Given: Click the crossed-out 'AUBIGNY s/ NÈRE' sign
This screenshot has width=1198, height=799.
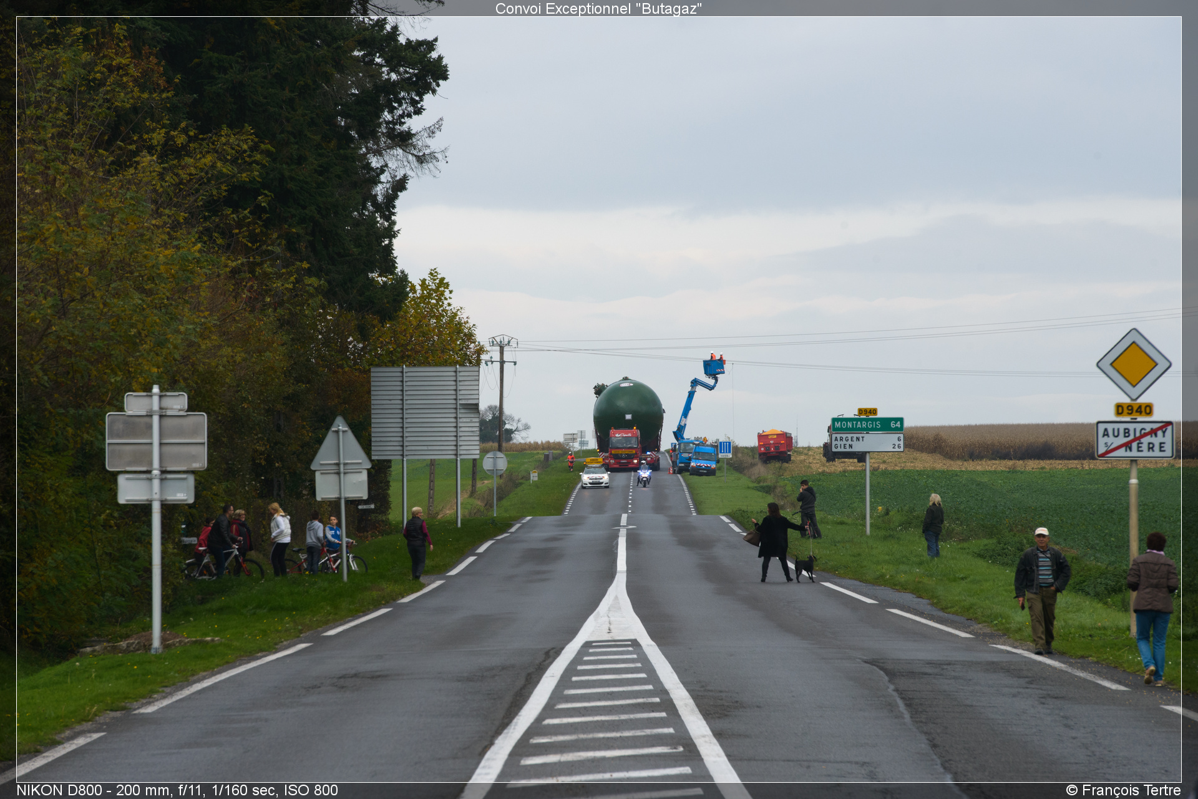Looking at the screenshot, I should point(1135,440).
